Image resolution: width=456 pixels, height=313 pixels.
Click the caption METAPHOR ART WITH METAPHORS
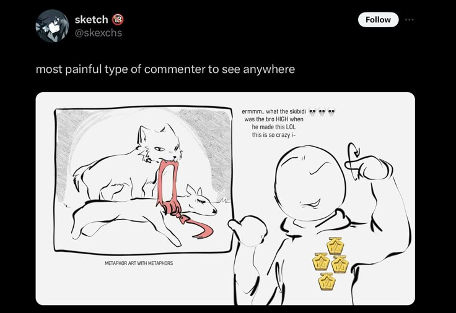pyautogui.click(x=139, y=263)
